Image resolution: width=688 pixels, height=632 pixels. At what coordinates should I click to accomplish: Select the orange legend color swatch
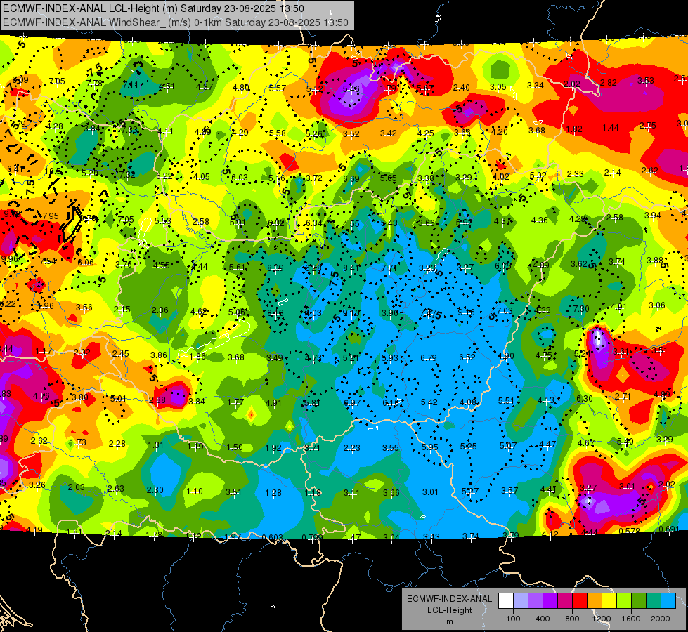point(595,601)
